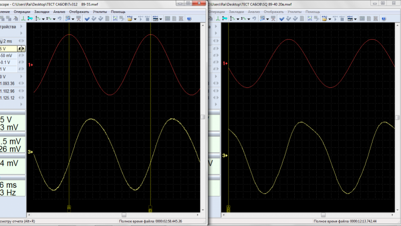401x226 pixels.
Task: Click the open folder icon in right window toolbar
Action: 324,19
